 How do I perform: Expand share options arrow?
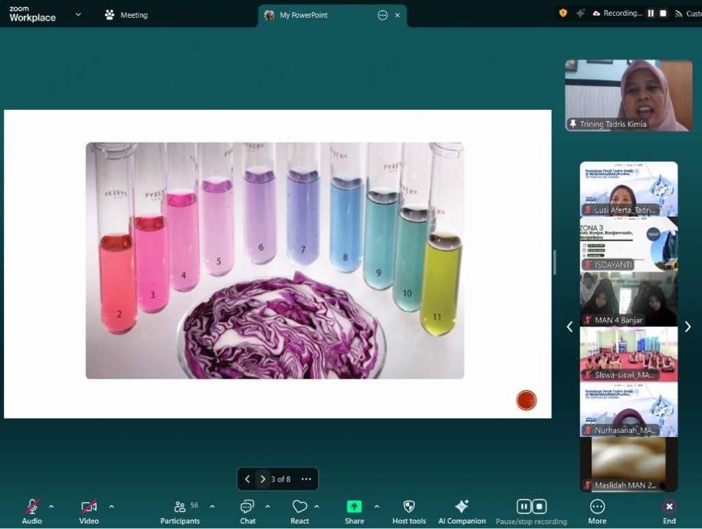pos(376,506)
